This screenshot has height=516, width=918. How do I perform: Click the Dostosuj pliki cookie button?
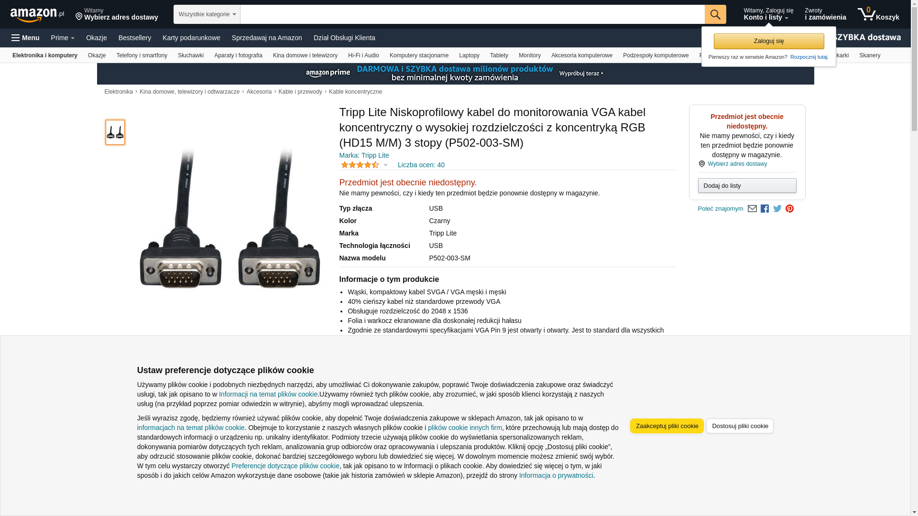pyautogui.click(x=740, y=426)
